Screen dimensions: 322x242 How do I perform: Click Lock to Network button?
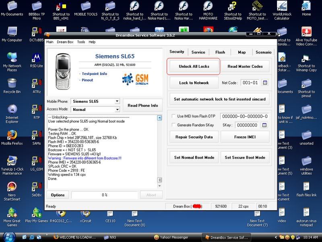click(194, 83)
